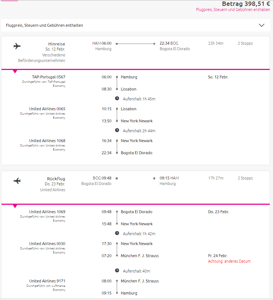
Task: Click the 2 Stopps label on the outbound flight
Action: [245, 44]
